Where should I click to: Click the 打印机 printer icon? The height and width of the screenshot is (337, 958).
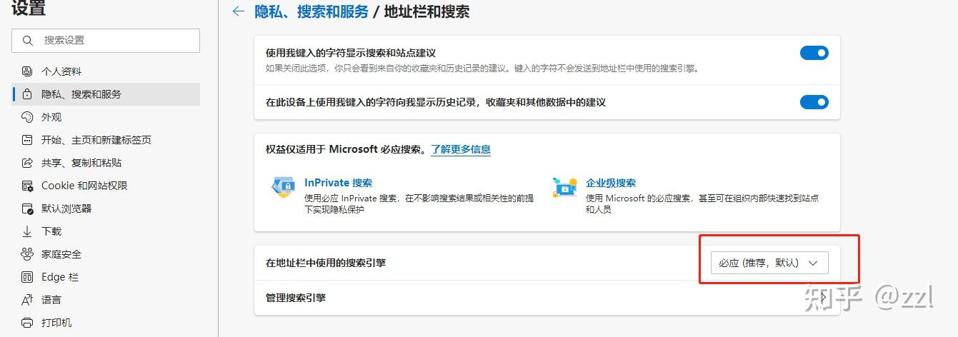[x=27, y=323]
